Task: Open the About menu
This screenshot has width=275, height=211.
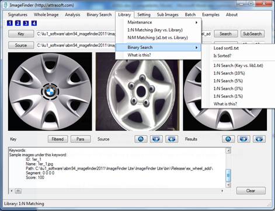Action: point(232,15)
